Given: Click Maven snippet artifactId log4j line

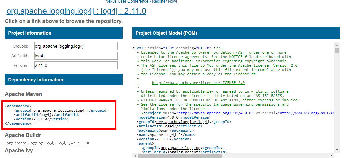Looking at the screenshot, I should 47,115.
